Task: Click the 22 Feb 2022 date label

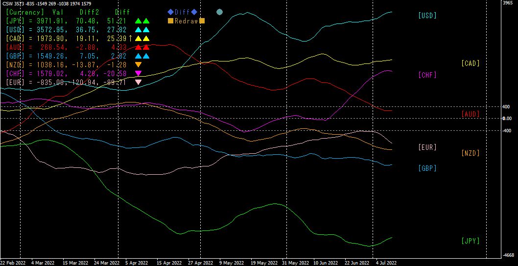Action: (13, 263)
